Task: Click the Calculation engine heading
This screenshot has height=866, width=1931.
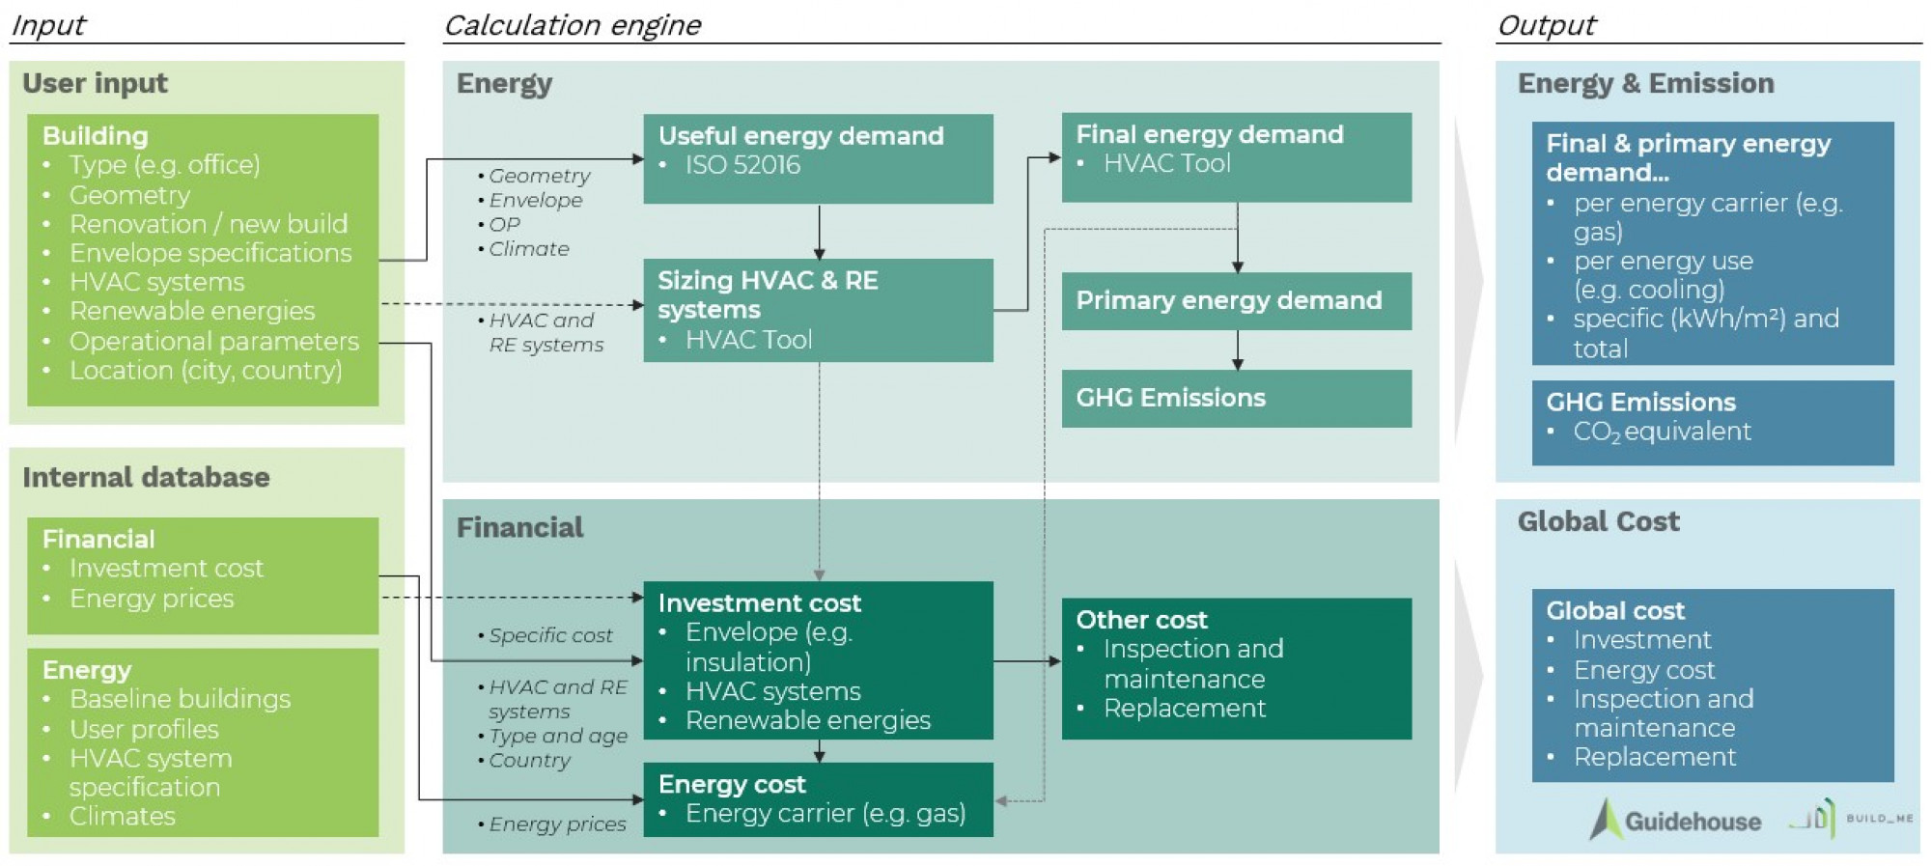Action: 573,25
